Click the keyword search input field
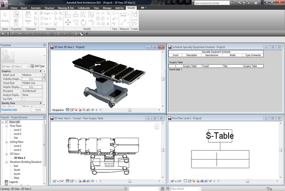The height and width of the screenshot is (191, 285). [212, 3]
